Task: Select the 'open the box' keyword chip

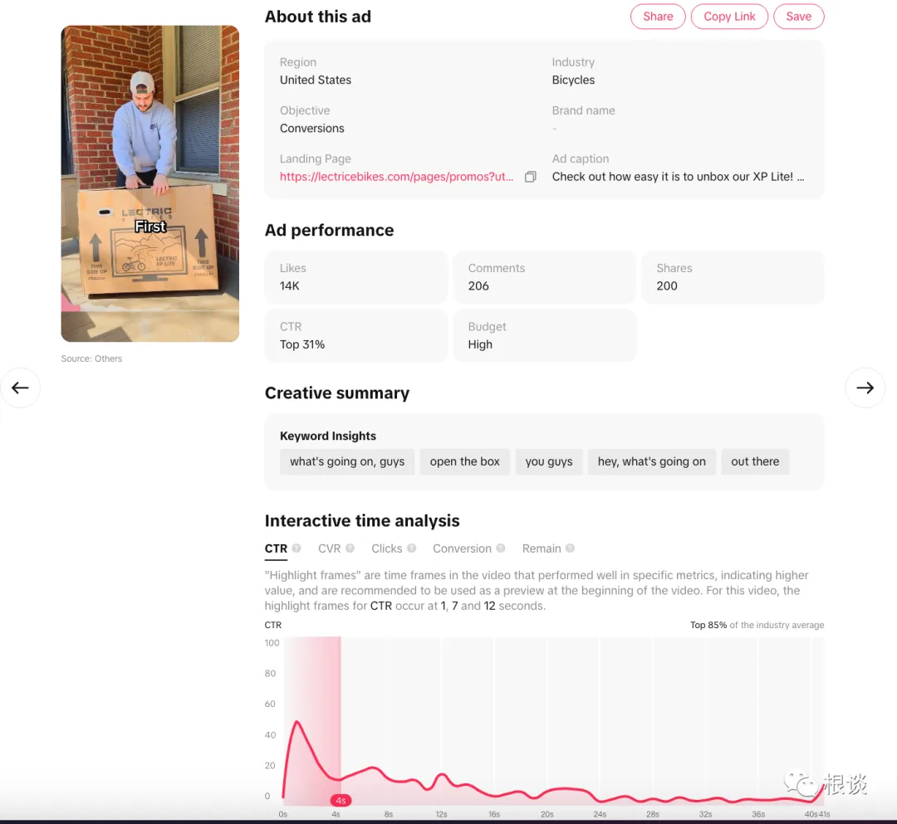Action: [464, 461]
